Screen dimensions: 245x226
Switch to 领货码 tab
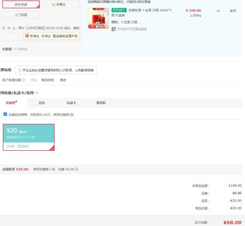[x=101, y=103]
